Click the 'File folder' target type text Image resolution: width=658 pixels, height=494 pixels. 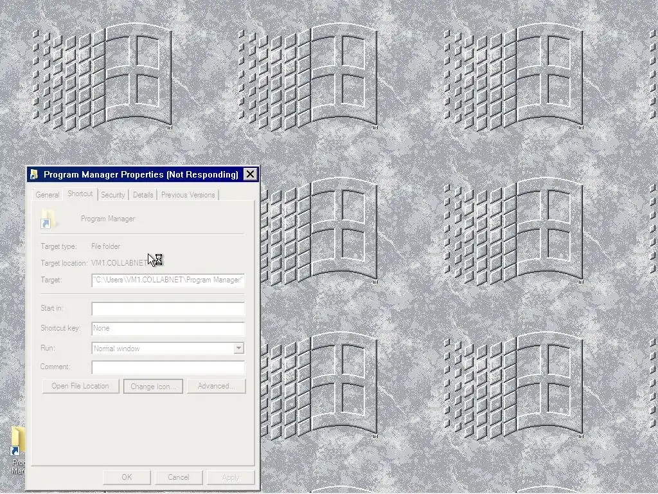[x=105, y=246]
